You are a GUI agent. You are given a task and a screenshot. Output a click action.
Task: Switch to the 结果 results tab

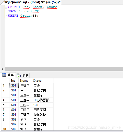pos(8,75)
